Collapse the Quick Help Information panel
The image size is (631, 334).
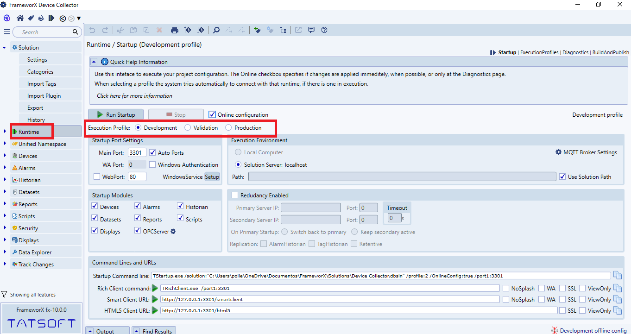(x=94, y=62)
